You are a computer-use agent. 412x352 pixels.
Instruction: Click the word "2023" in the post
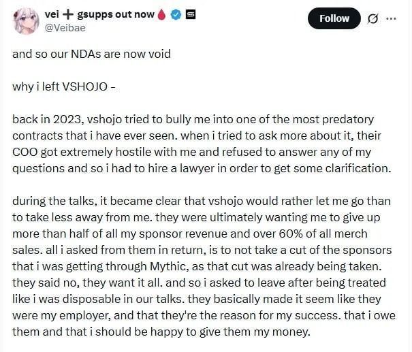[x=68, y=120]
